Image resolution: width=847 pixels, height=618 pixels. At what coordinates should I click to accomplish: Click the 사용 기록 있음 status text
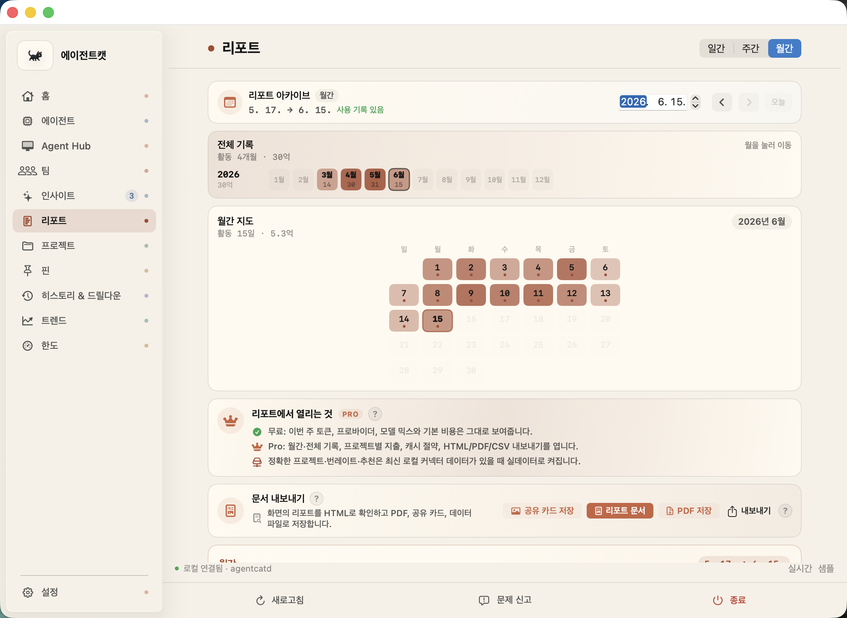pos(360,110)
